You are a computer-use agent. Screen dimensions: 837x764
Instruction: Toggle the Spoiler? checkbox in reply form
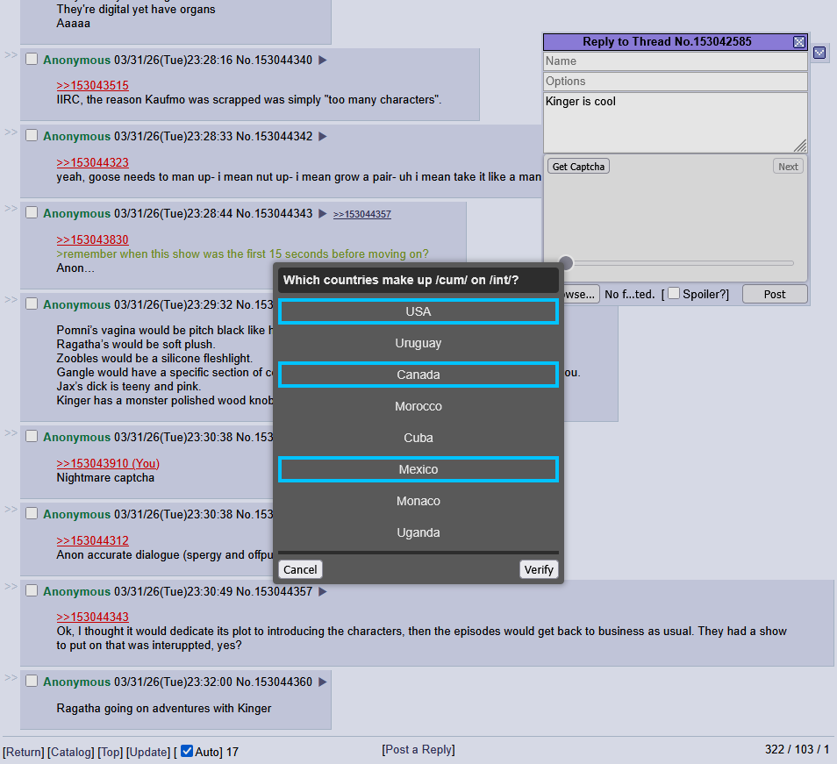pos(674,293)
